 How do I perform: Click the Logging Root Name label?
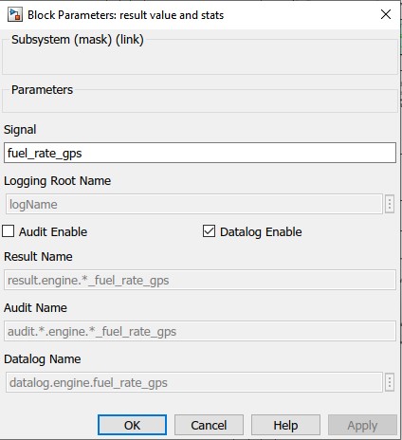[x=57, y=181]
